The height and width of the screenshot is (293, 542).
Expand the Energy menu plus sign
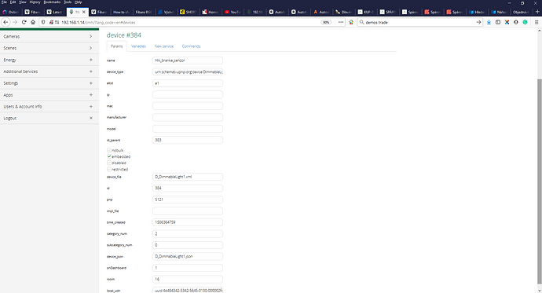tap(91, 60)
